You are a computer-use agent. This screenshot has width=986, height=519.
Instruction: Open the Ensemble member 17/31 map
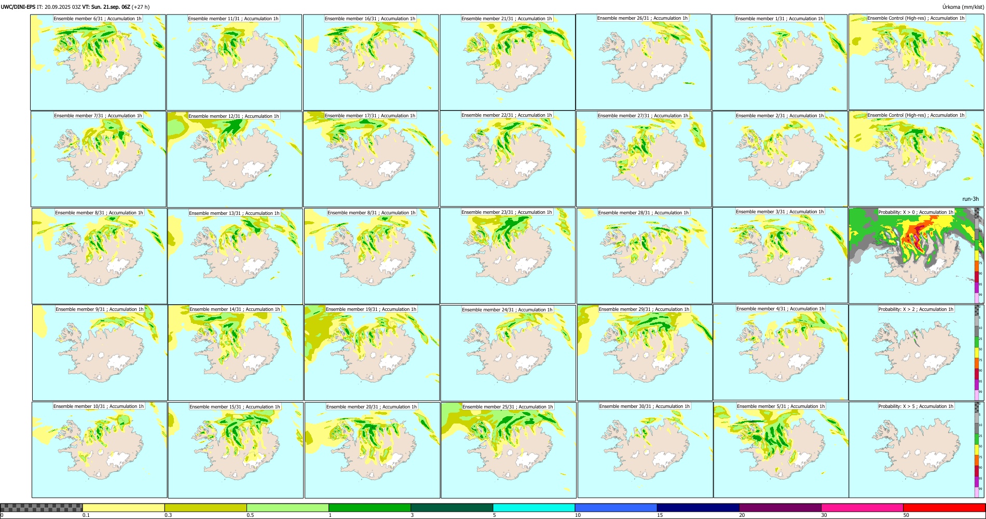[x=371, y=159]
